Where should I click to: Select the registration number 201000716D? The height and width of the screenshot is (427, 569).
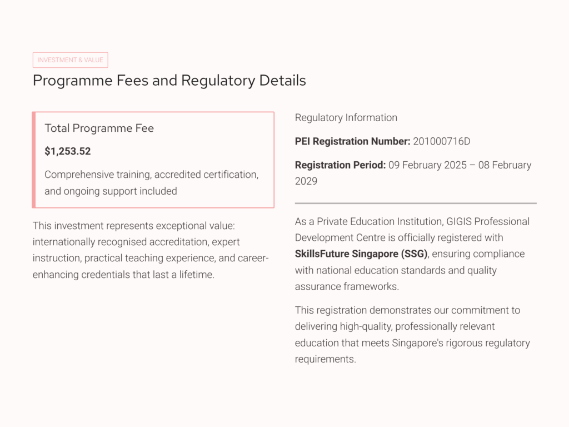coord(441,141)
